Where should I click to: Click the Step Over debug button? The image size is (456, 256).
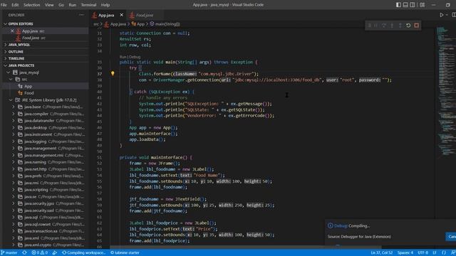[x=384, y=26]
